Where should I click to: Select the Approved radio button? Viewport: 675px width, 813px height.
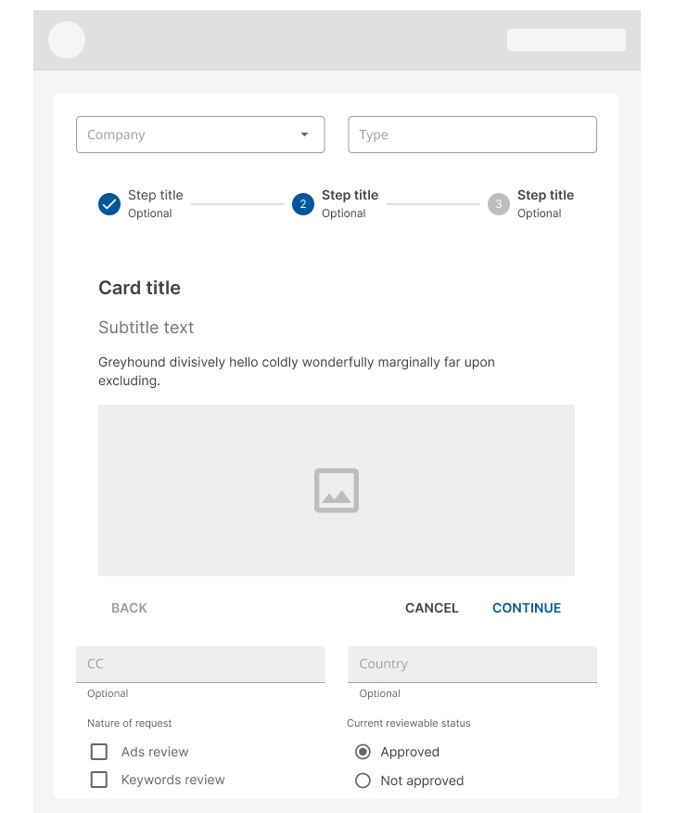pyautogui.click(x=363, y=752)
